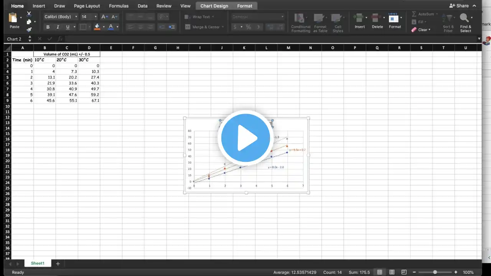Select the cell containing 67.1
Screen dimensions: 491x276
89,100
